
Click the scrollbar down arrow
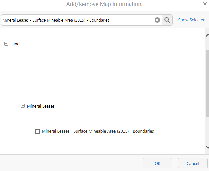(207, 147)
